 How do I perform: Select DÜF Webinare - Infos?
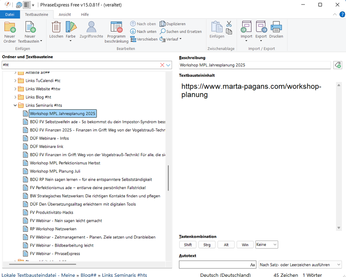click(x=49, y=138)
